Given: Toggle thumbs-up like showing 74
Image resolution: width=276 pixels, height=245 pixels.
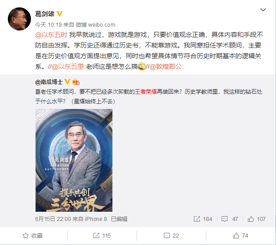Looking at the screenshot, I should [240, 236].
